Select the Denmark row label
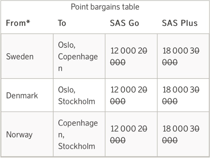210x158 pixels. (x=21, y=95)
